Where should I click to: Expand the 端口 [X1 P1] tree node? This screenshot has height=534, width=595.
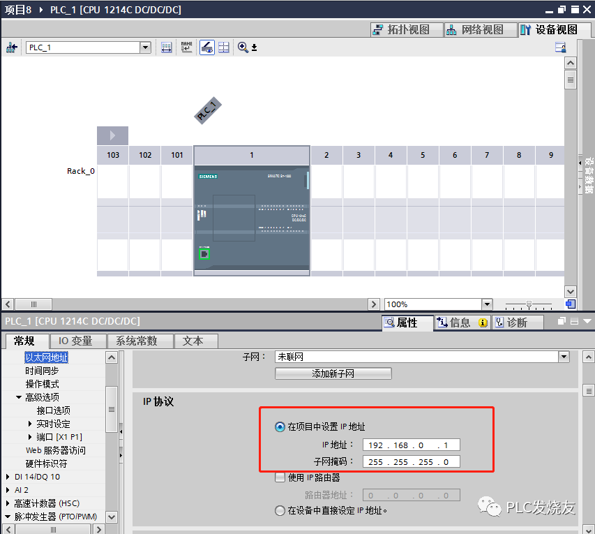tap(30, 437)
